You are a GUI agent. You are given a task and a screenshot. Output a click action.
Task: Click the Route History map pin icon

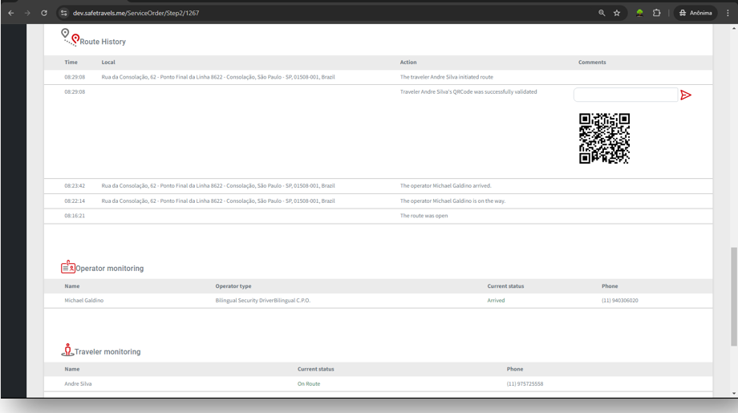71,37
